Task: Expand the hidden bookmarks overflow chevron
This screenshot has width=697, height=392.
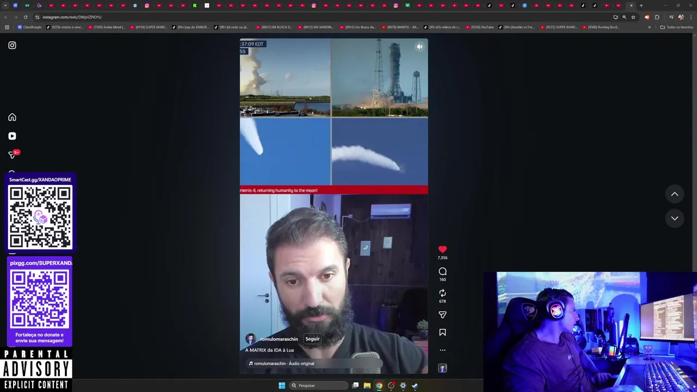Action: pos(649,27)
